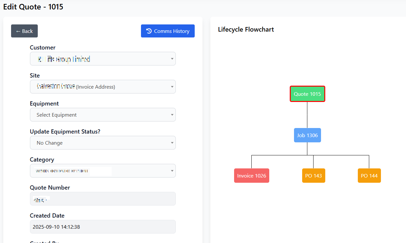Click the dropdown arrow on Site selector

tap(172, 87)
